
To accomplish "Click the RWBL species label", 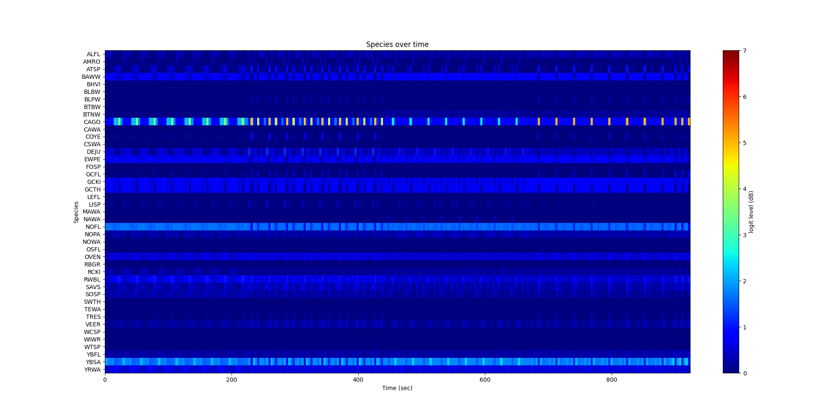I will 92,279.
